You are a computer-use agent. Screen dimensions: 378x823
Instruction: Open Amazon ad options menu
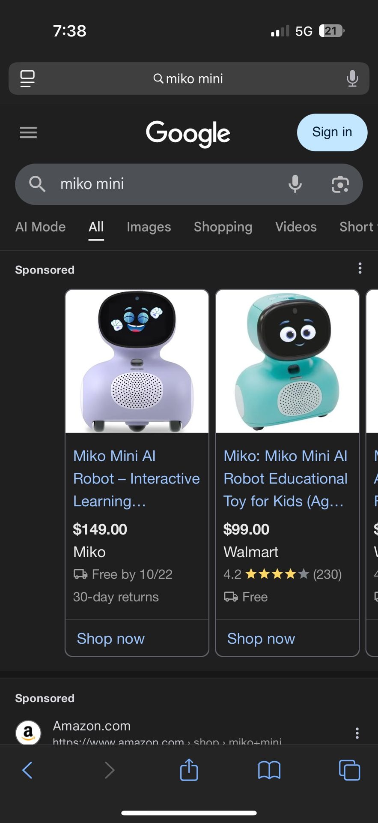tap(357, 733)
